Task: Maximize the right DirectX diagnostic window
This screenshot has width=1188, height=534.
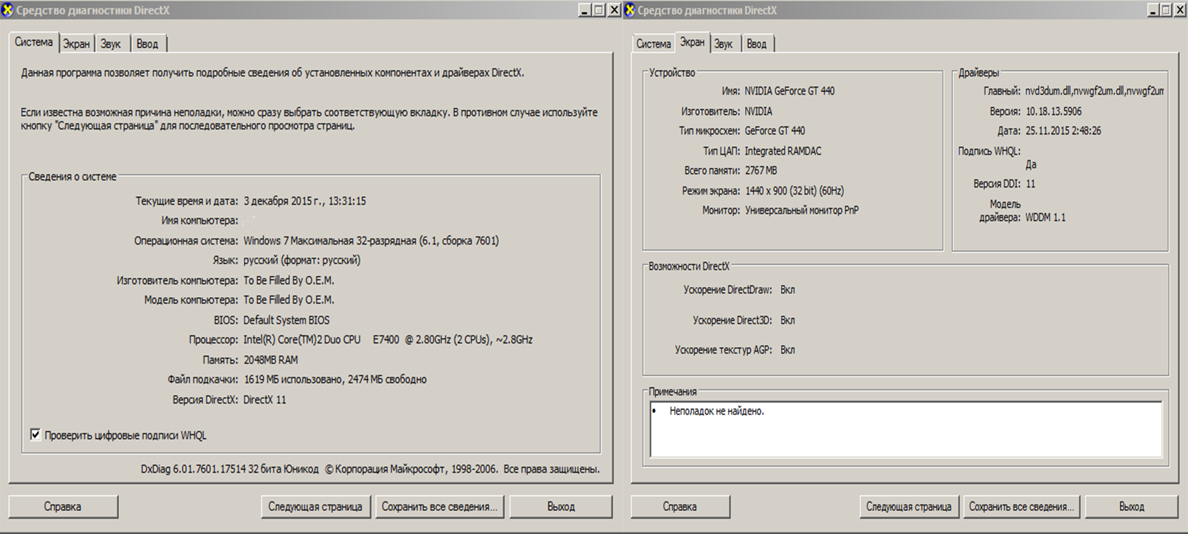Action: pos(1166,10)
